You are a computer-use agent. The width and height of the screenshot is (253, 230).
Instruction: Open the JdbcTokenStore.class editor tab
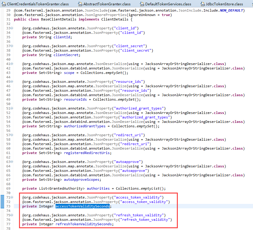tap(222, 4)
